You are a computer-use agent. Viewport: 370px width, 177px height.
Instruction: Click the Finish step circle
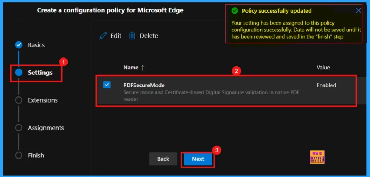pos(19,156)
